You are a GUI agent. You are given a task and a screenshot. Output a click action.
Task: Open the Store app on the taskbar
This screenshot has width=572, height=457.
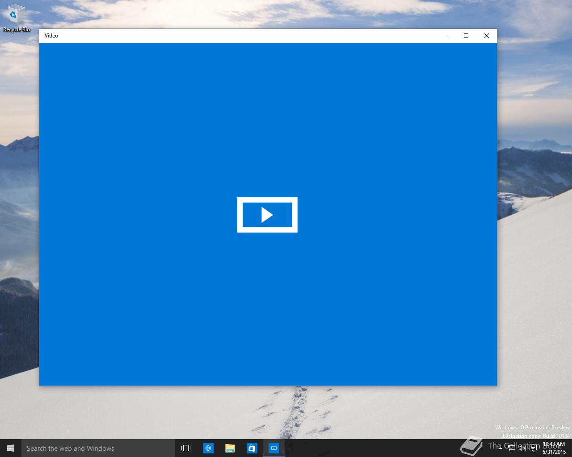[x=252, y=448]
